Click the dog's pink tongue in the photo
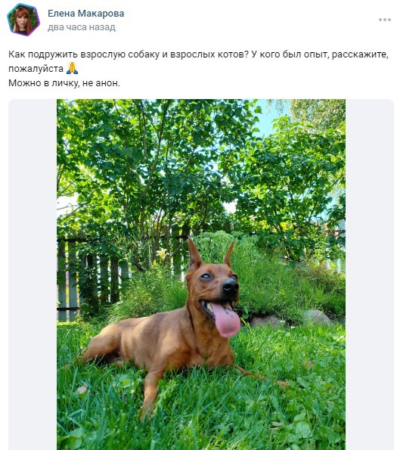This screenshot has height=450, width=394. (227, 320)
